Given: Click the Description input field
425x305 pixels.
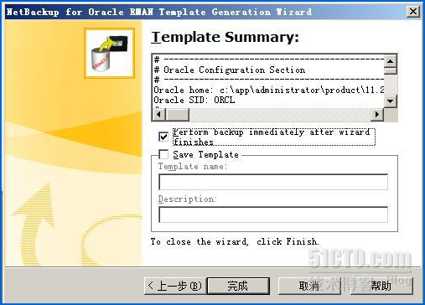Looking at the screenshot, I should pyautogui.click(x=273, y=215).
